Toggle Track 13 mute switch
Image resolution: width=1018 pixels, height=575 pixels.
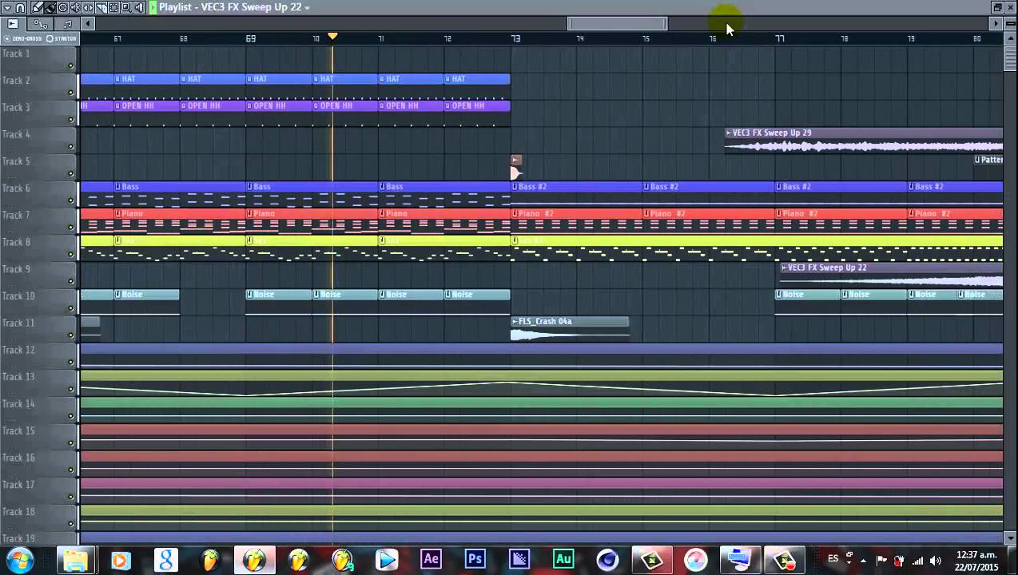70,389
